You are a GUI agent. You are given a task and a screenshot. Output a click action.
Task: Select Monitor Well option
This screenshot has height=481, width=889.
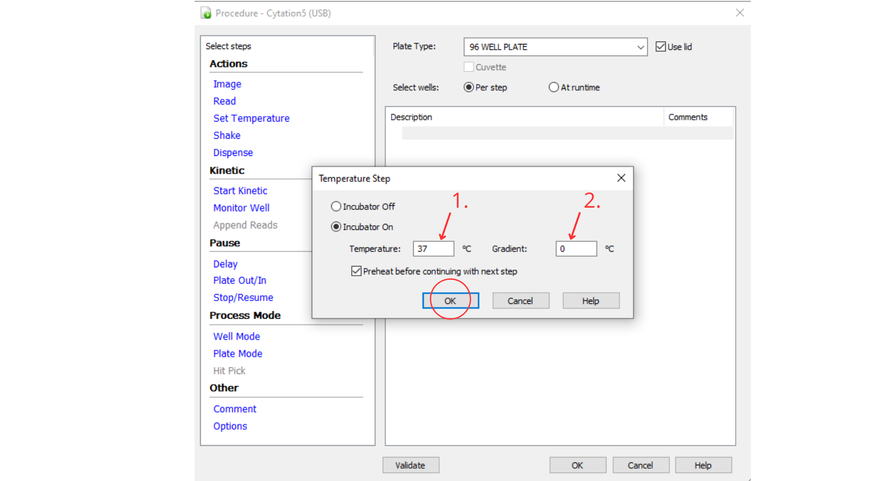[241, 208]
